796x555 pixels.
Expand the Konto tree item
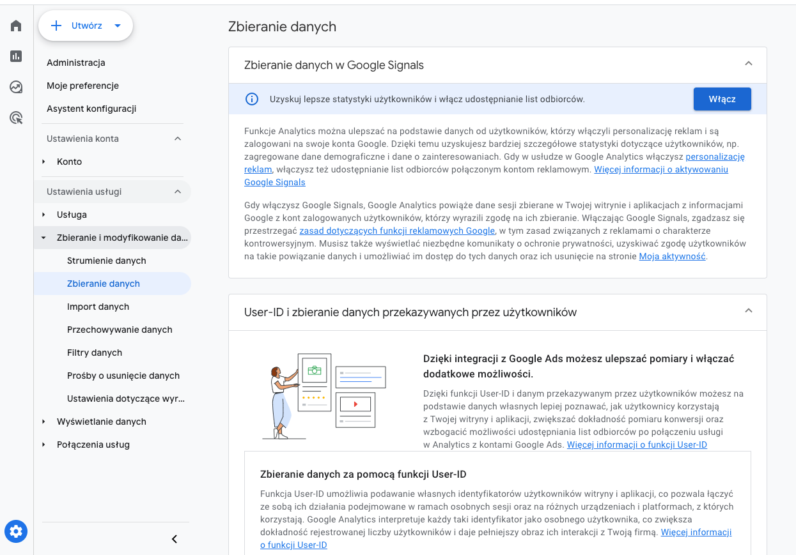[43, 162]
